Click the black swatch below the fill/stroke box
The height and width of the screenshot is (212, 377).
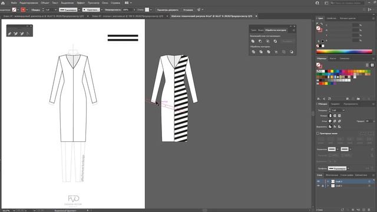320,46
